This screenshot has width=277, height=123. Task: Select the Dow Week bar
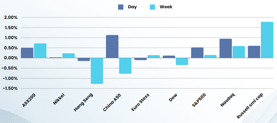click(182, 62)
